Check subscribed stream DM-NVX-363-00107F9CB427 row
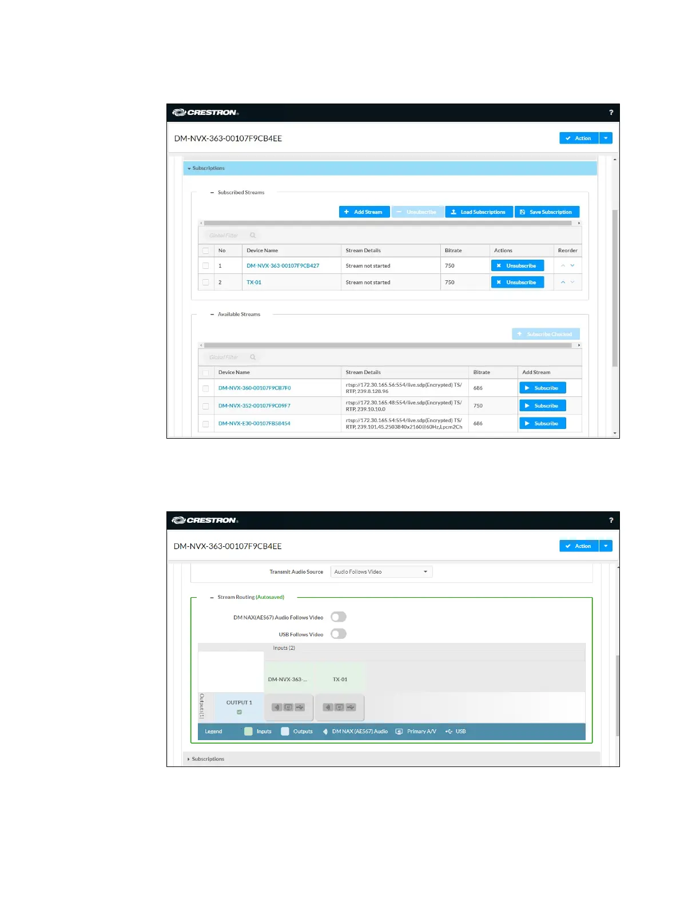700x906 pixels. (x=205, y=265)
